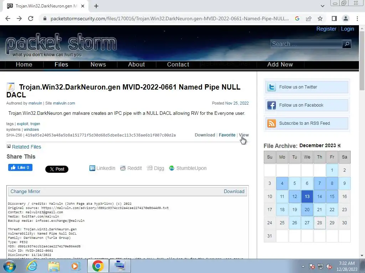Select December 28 in the calendar
Viewport: 365px width, 273px height.
point(320,223)
